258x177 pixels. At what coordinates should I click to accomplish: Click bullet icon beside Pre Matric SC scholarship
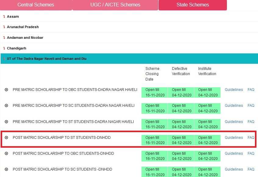pyautogui.click(x=6, y=106)
